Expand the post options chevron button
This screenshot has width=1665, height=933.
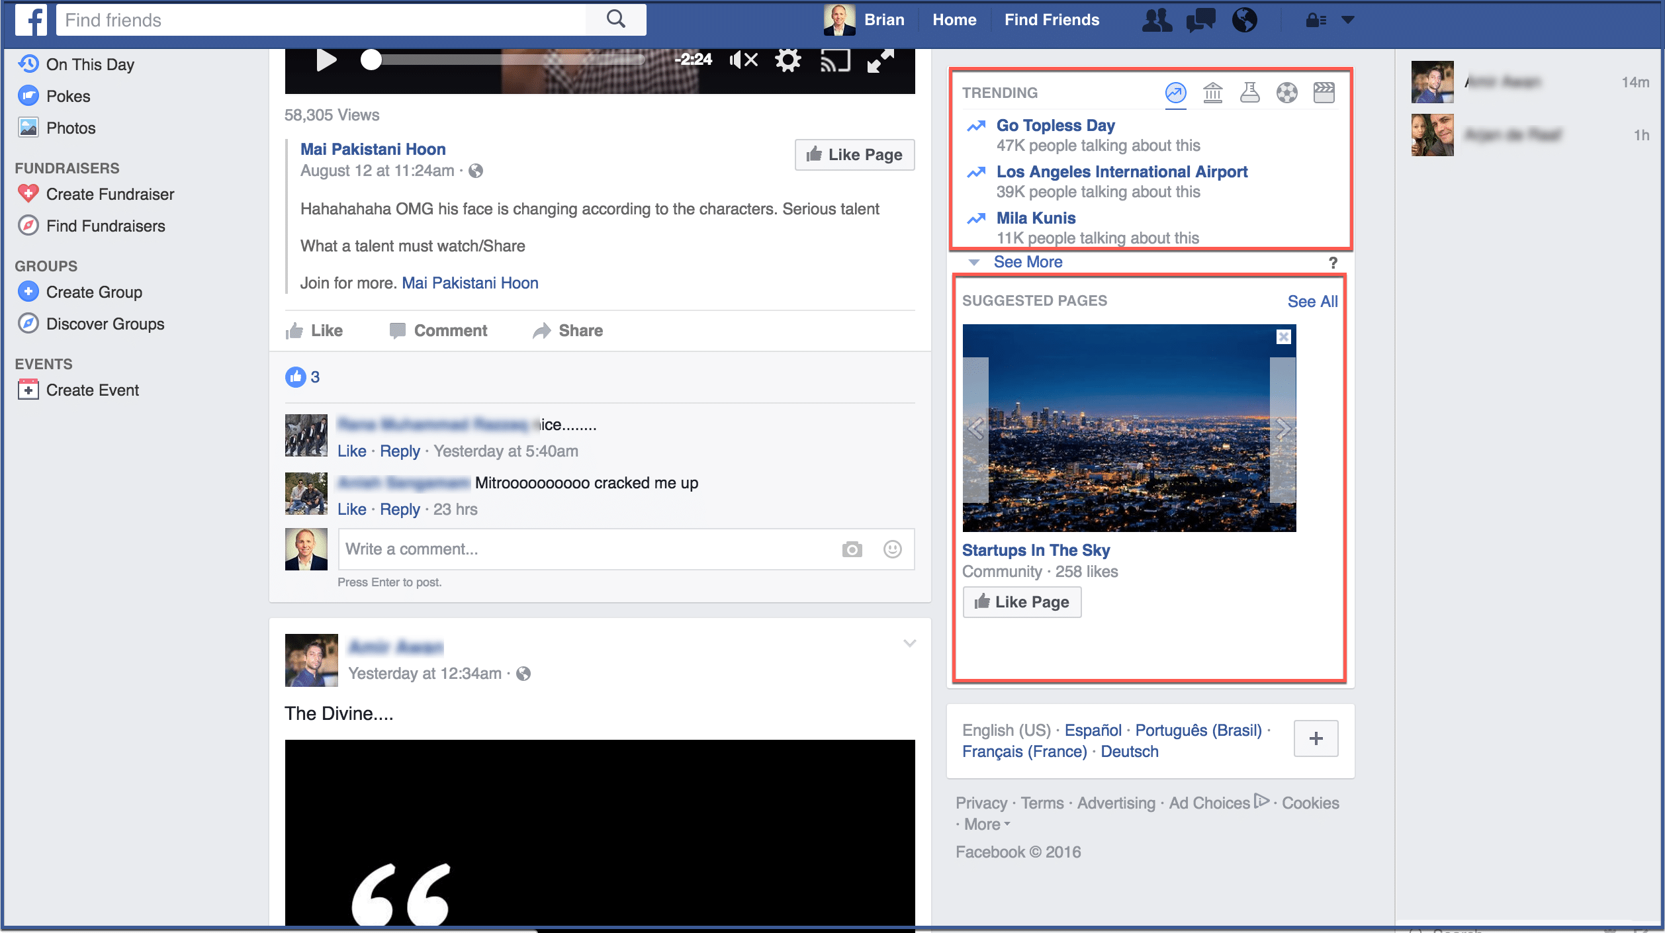click(911, 644)
